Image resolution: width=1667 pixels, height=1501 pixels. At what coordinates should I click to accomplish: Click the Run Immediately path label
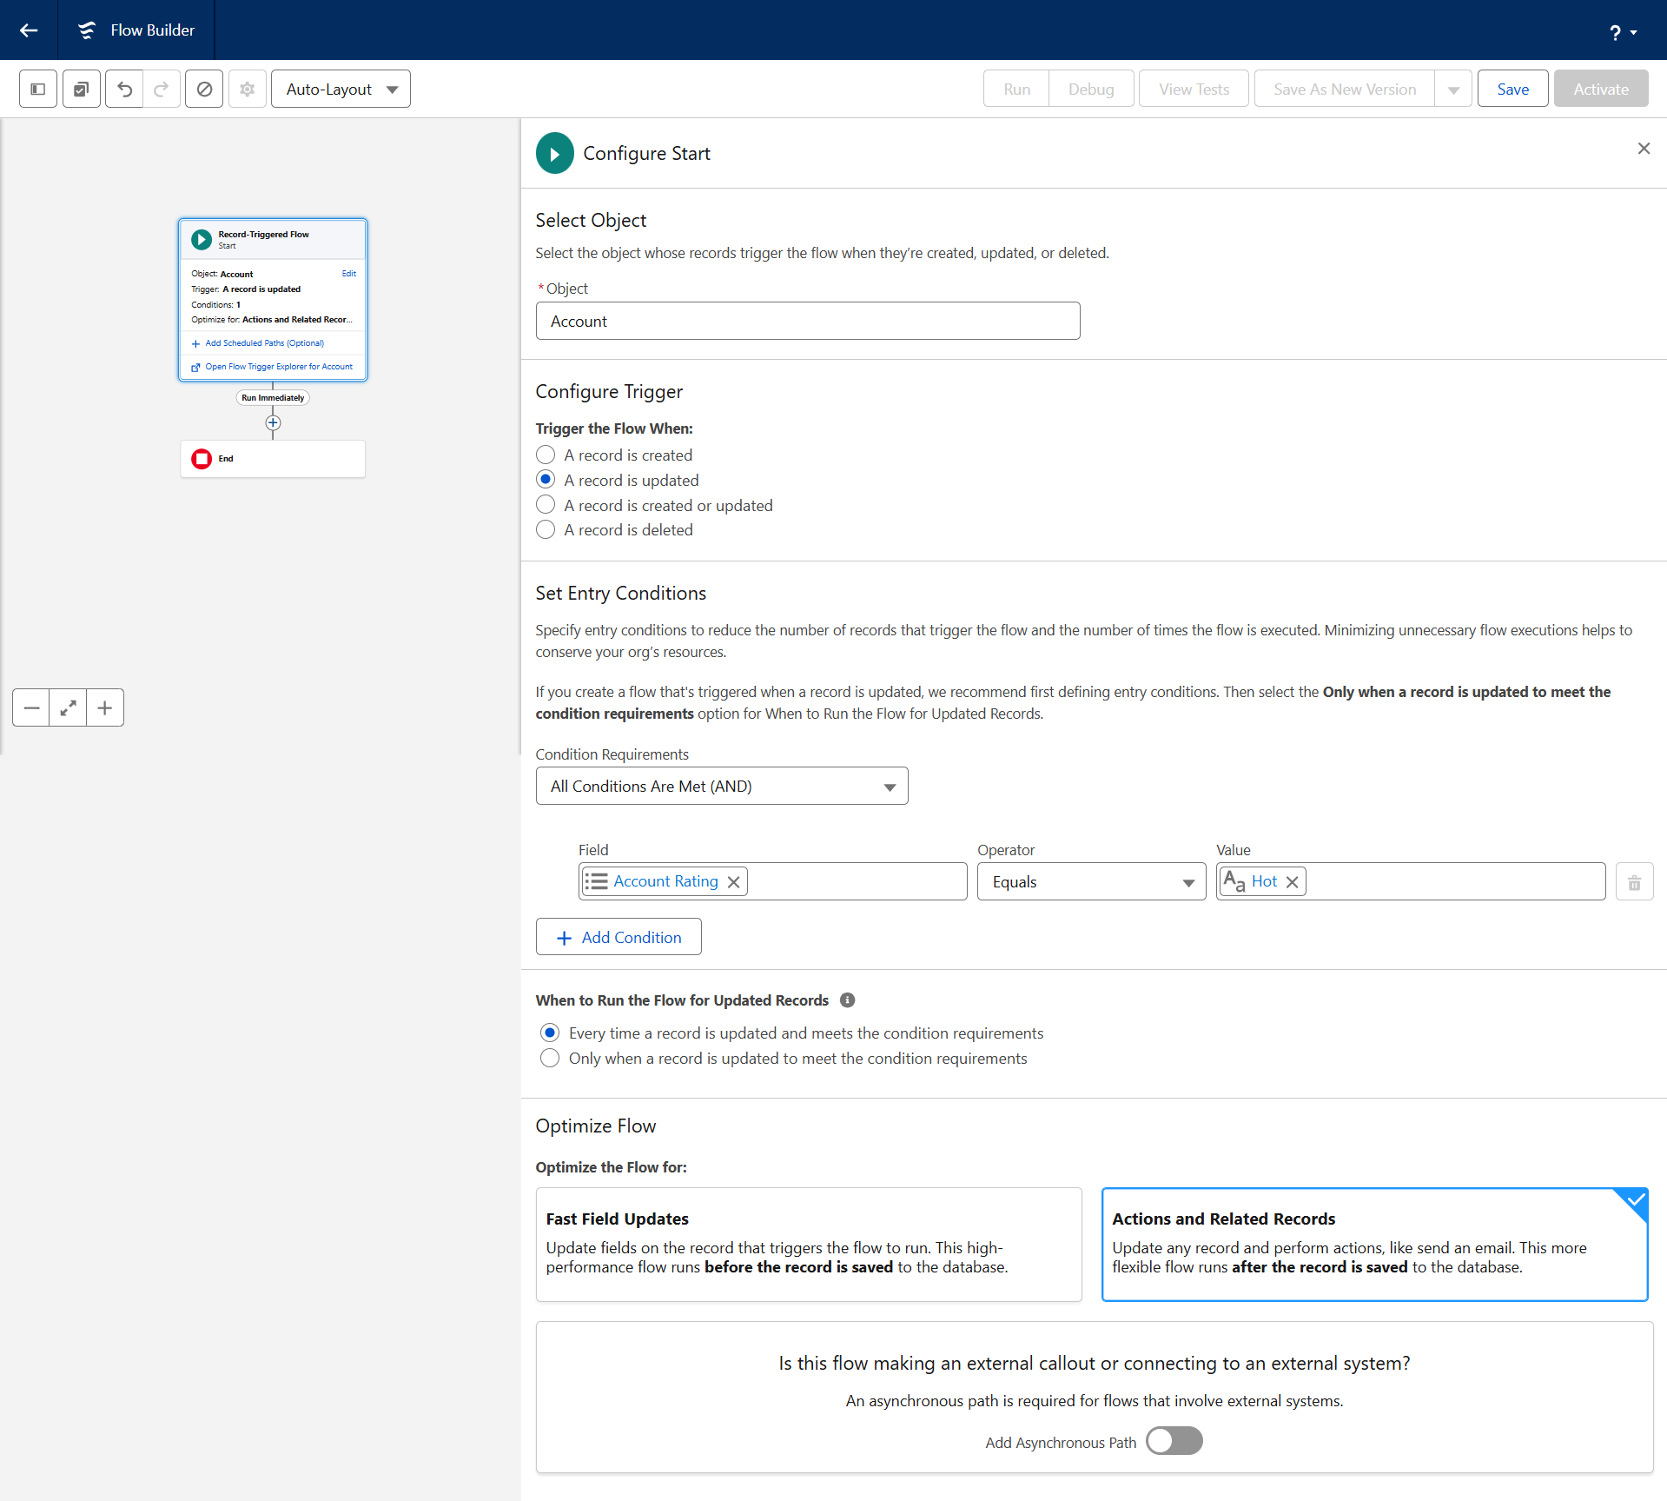[x=273, y=397]
